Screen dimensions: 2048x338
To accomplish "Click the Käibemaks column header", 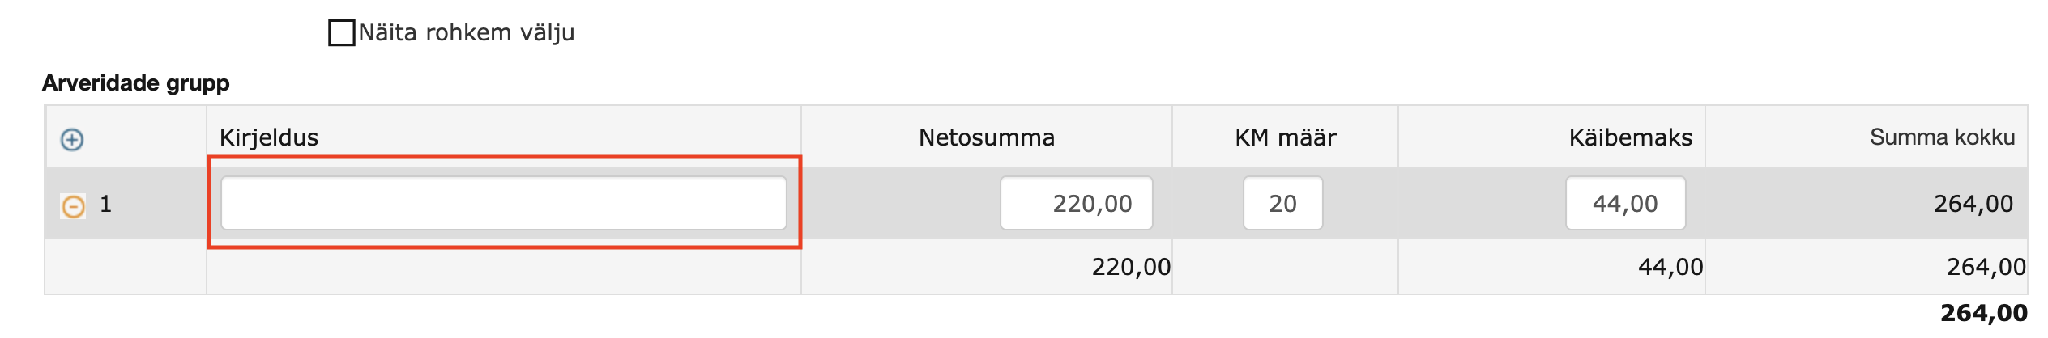I will (1631, 137).
